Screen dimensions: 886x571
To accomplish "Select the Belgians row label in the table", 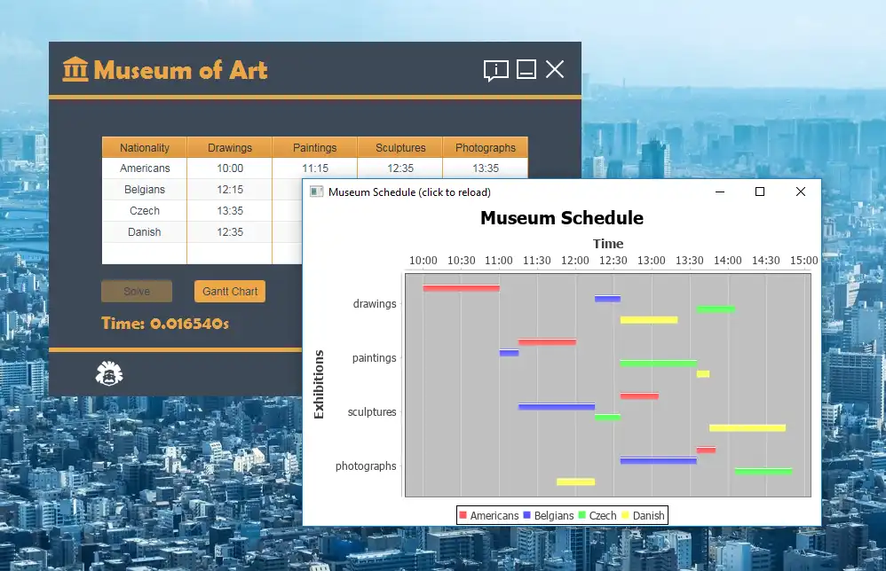I will pos(145,190).
